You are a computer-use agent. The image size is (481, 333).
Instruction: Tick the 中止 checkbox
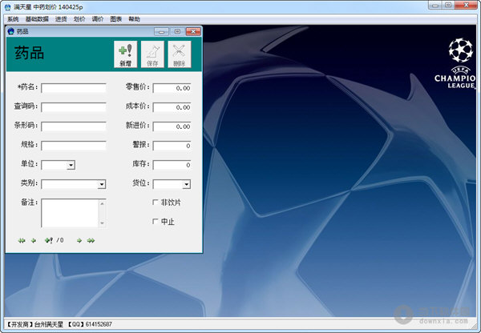coord(156,221)
